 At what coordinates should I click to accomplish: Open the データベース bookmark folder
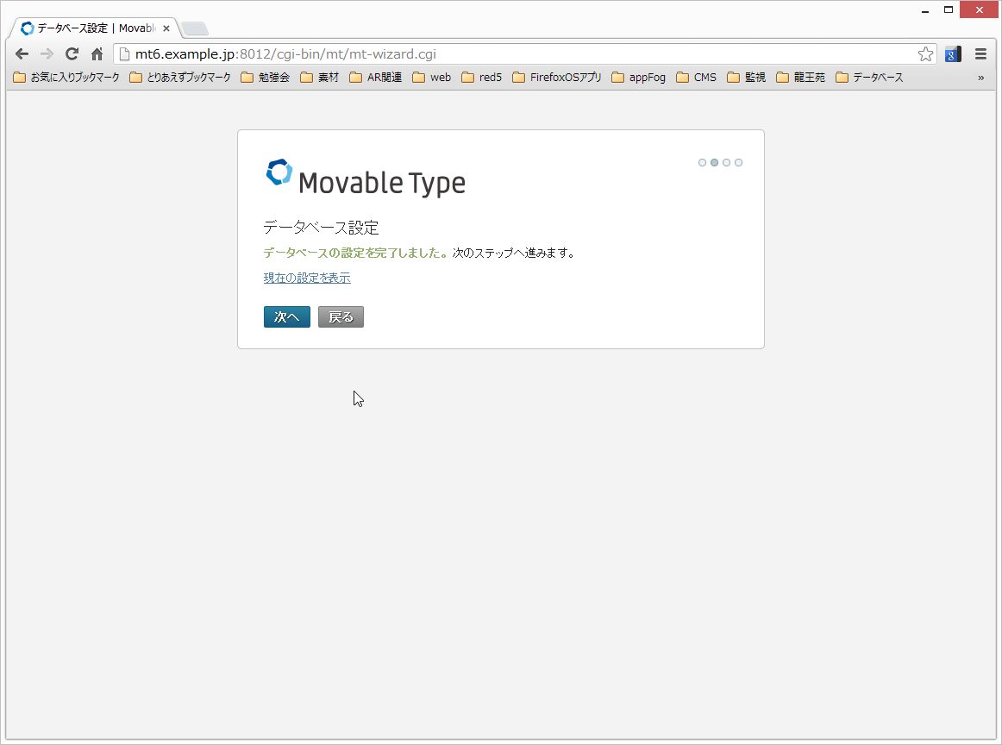click(870, 78)
